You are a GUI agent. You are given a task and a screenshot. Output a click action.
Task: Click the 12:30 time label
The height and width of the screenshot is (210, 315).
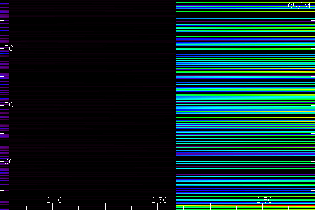tap(157, 200)
